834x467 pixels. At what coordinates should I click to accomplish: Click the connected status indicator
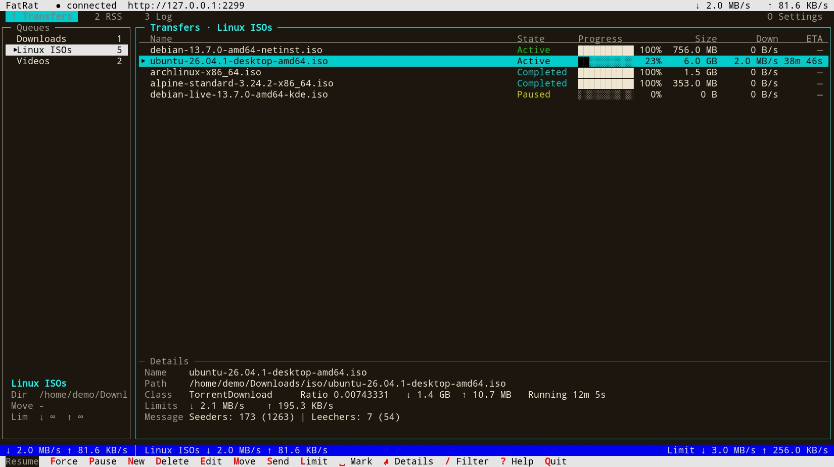pos(86,6)
